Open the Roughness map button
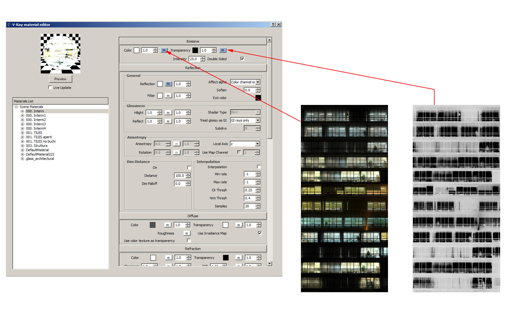The height and width of the screenshot is (324, 519). pos(187,233)
